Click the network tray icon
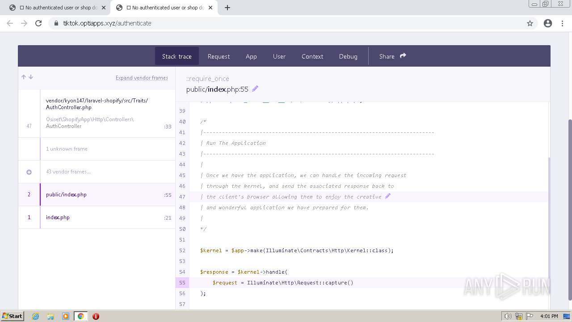 (519, 316)
